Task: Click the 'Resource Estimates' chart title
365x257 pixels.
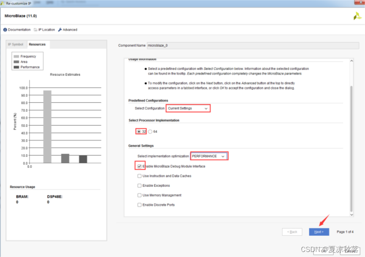Action: (65, 75)
